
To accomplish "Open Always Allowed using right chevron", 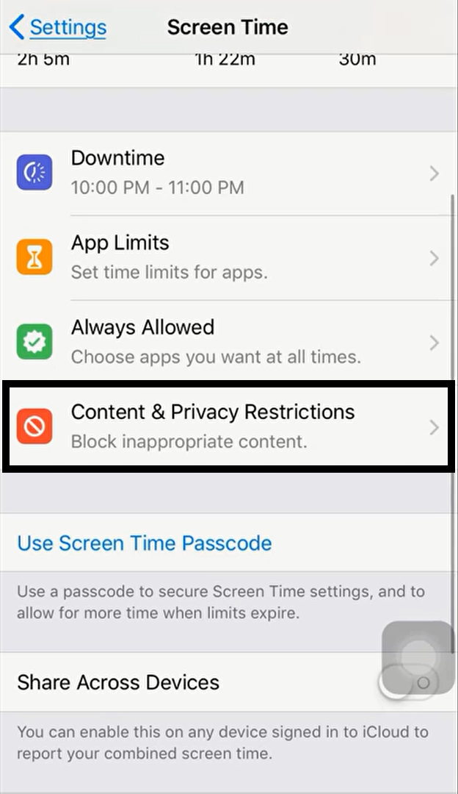I will [x=435, y=343].
